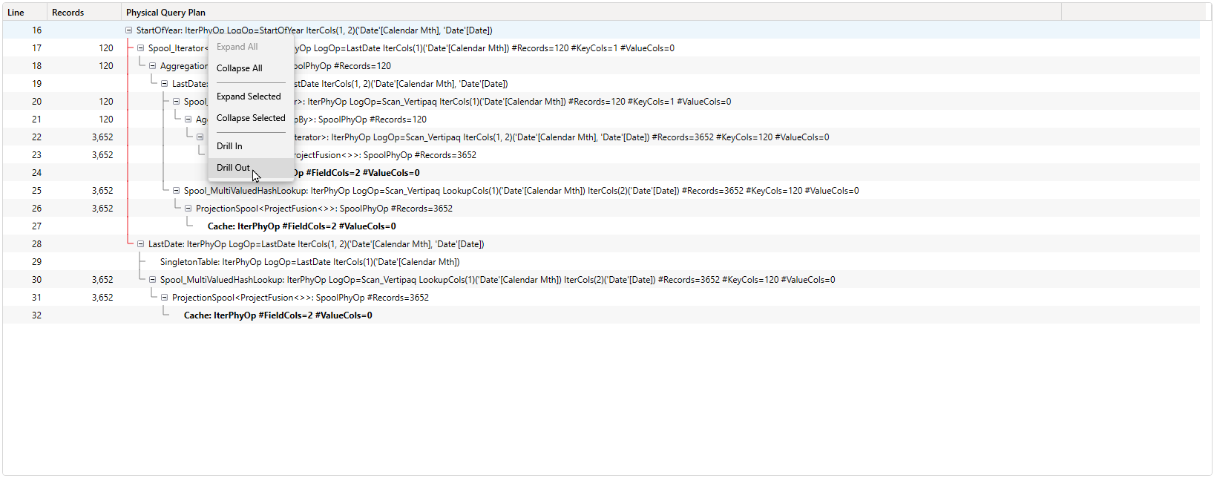
Task: Select the bold Cache row on line 32
Action: click(278, 315)
